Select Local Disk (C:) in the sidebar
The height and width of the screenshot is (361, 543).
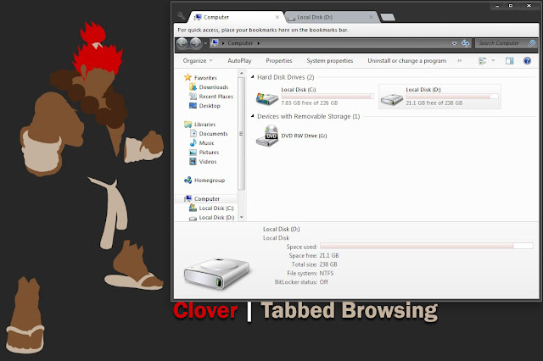click(x=211, y=208)
